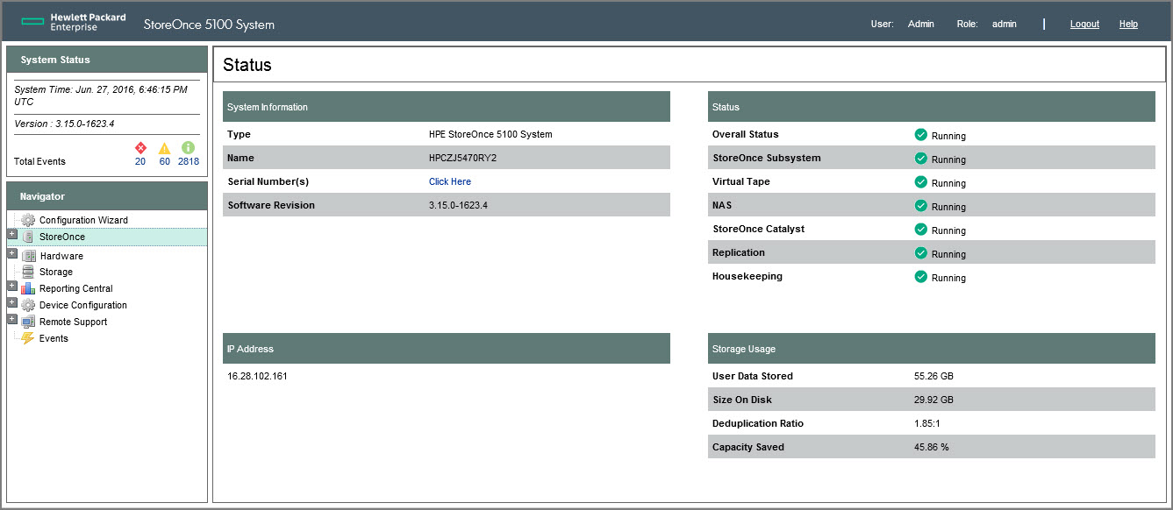
Task: Click the Overall Status green checkmark
Action: click(920, 135)
